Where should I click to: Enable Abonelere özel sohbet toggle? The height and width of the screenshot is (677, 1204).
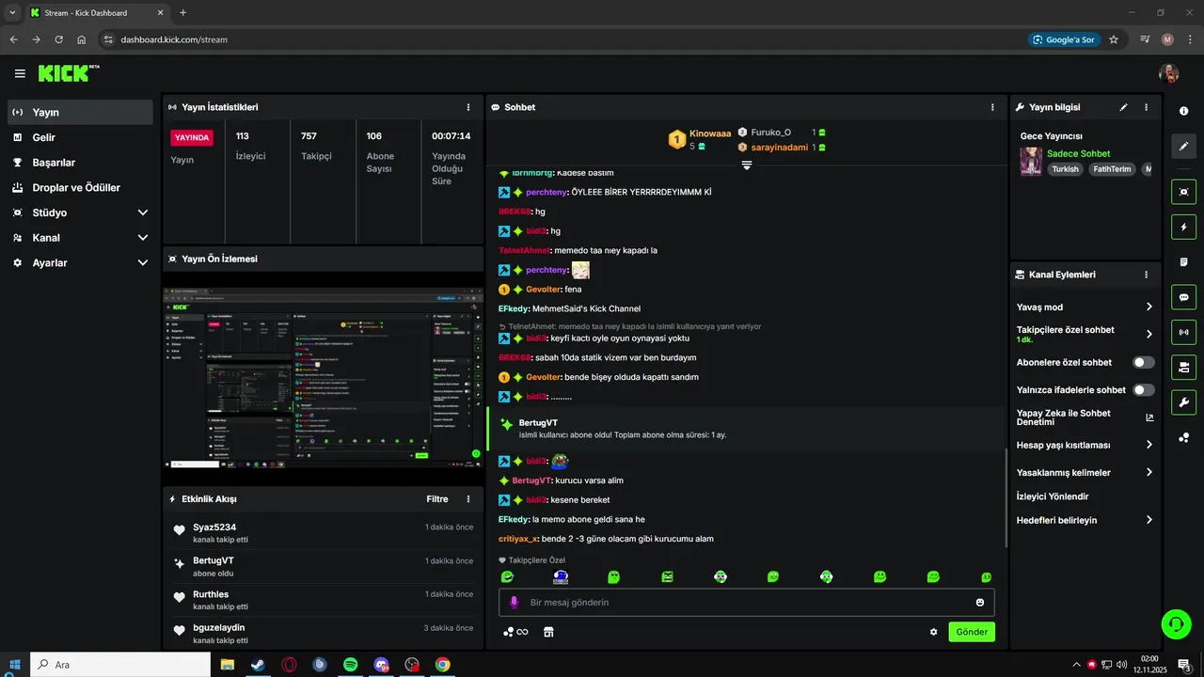tap(1143, 362)
